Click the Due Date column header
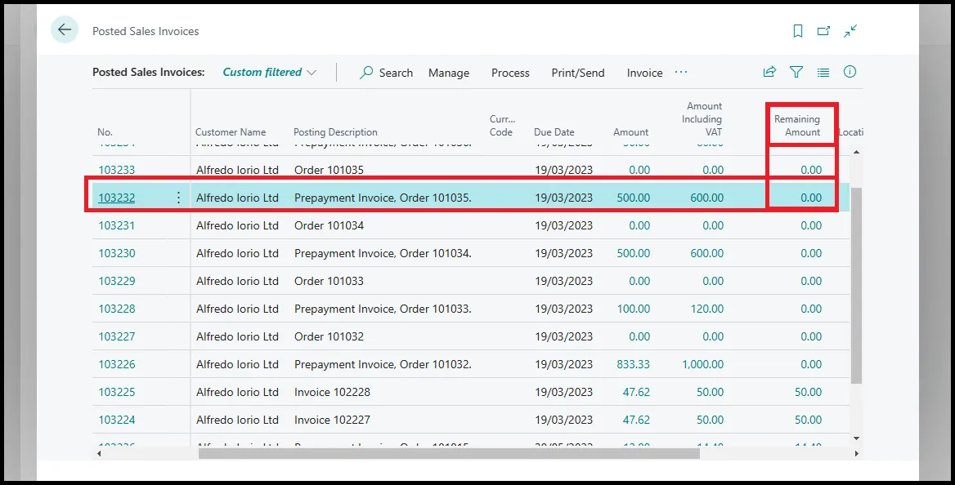 pos(554,132)
